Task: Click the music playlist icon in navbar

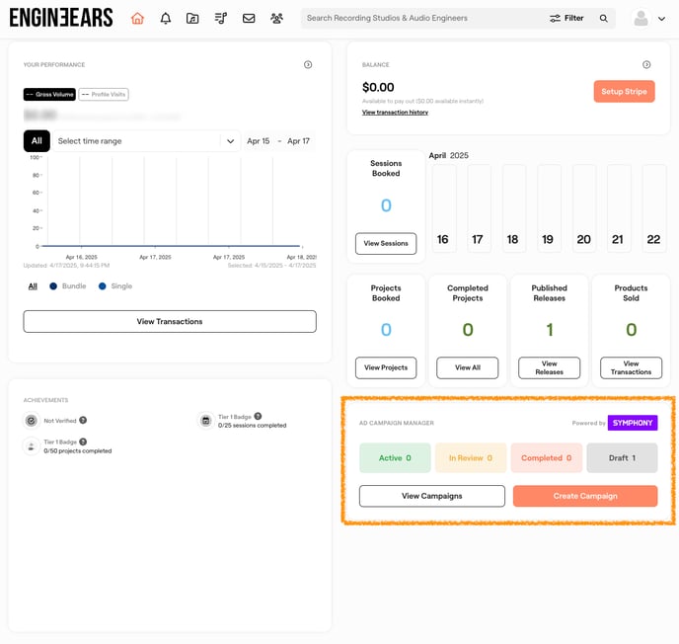Action: (220, 18)
